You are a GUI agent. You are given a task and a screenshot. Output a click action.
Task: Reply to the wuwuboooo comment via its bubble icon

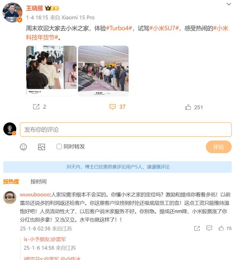[x=209, y=228]
